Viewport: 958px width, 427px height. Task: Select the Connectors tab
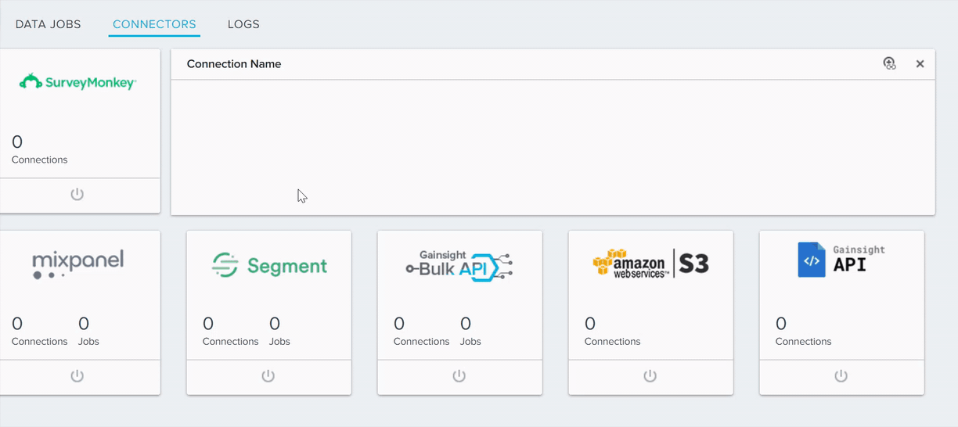click(x=154, y=24)
